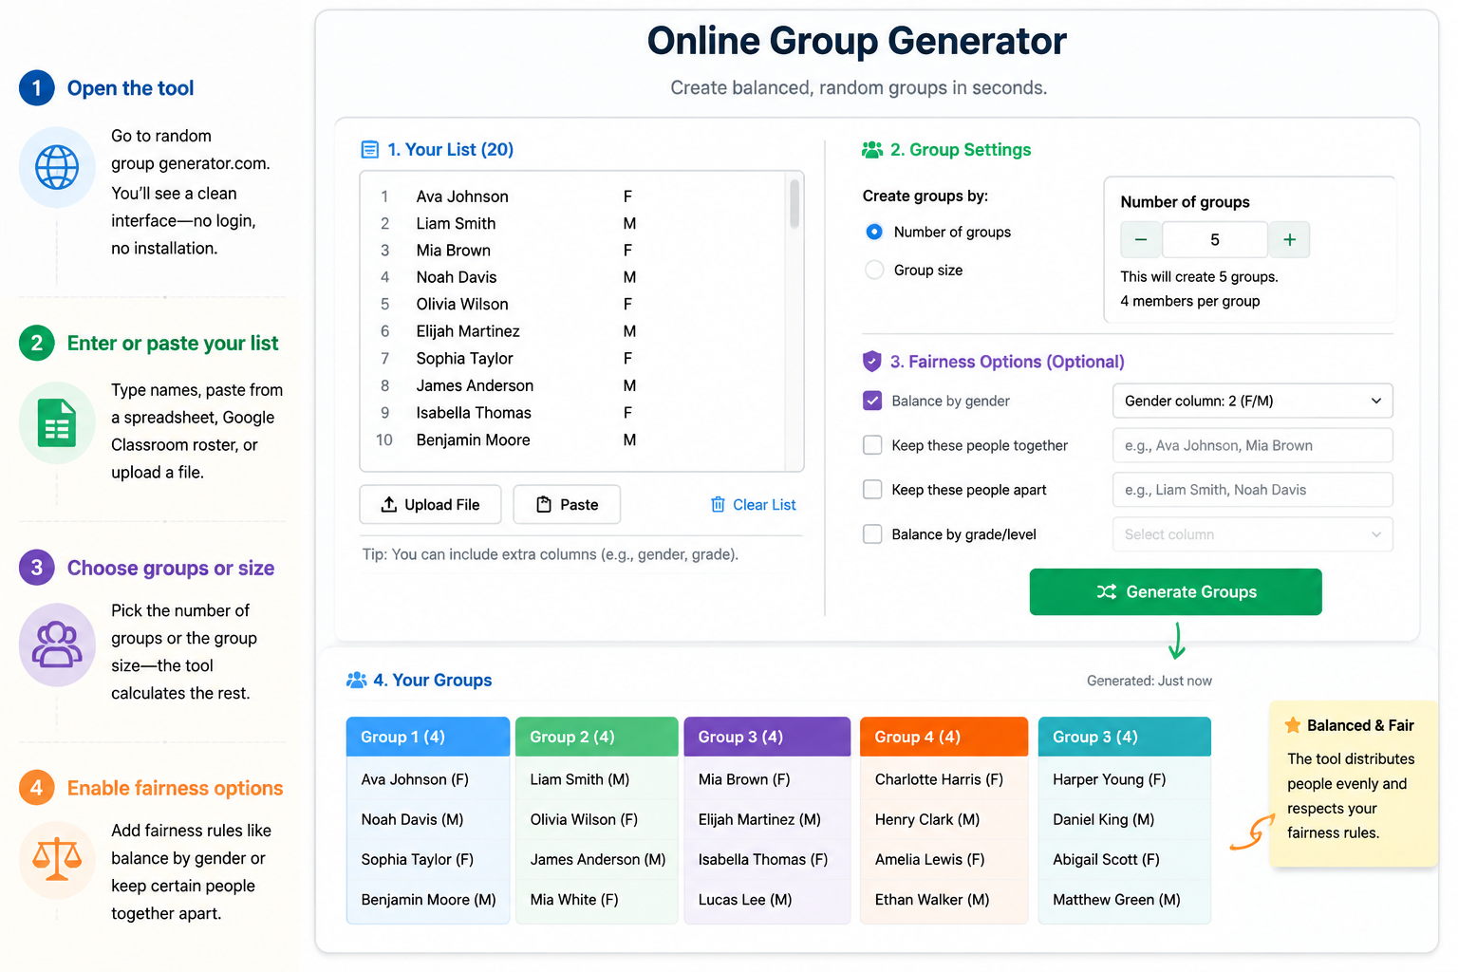Click the blue people icon beside Your Groups

tap(357, 681)
